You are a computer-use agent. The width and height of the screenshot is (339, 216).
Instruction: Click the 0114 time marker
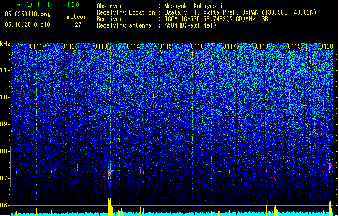tap(133, 46)
